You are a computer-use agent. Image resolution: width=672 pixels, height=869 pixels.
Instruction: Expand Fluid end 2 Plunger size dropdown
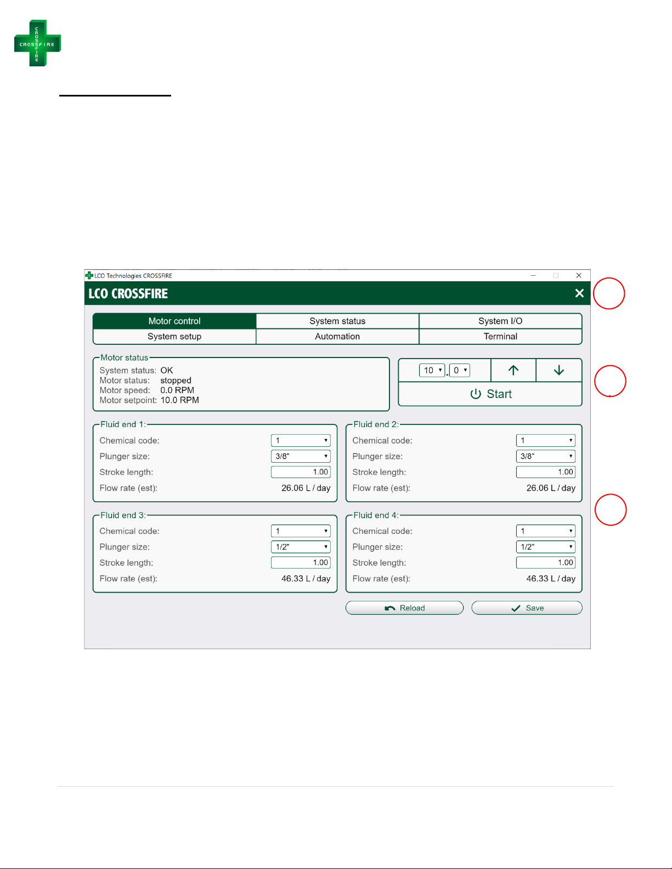pos(546,456)
